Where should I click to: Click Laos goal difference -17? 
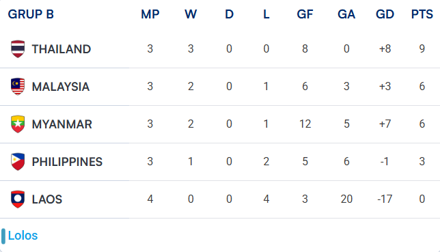click(x=385, y=199)
